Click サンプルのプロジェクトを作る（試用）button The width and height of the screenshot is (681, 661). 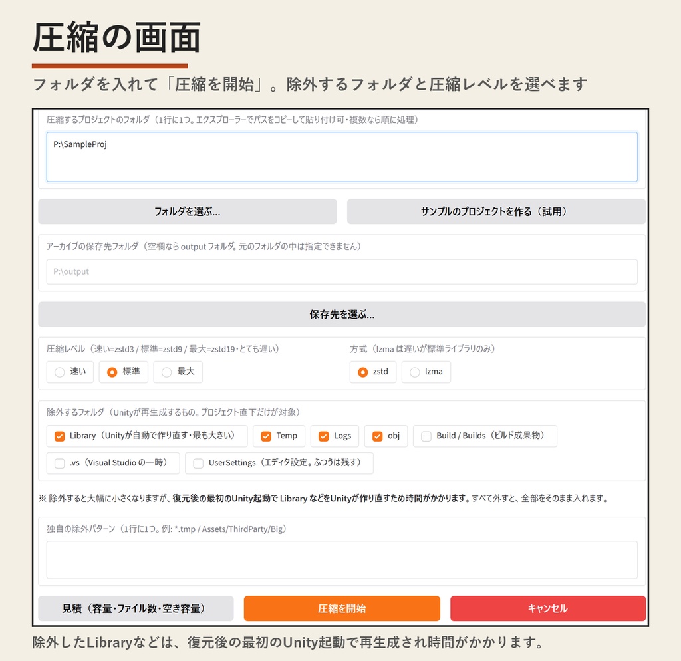tap(496, 211)
